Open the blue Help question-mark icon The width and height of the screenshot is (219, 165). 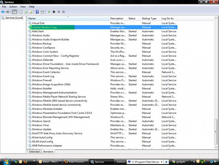point(37,12)
